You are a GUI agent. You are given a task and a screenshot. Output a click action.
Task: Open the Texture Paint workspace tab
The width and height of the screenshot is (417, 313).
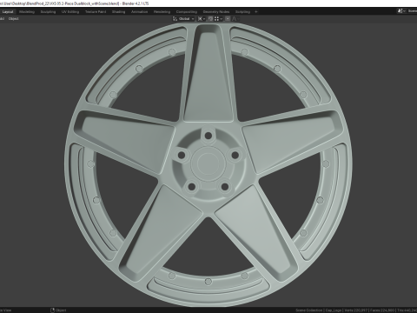(96, 12)
